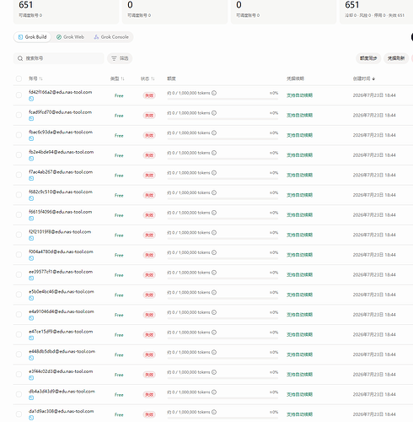Select the checkbox for da1d9ac308@edu.nas-tool.com
This screenshot has height=422, width=413.
19,414
